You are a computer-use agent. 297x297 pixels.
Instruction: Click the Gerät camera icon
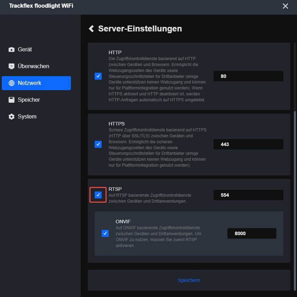click(x=12, y=49)
